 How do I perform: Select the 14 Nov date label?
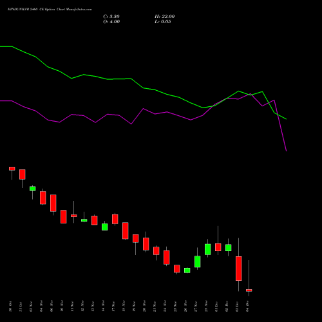pos(103,307)
